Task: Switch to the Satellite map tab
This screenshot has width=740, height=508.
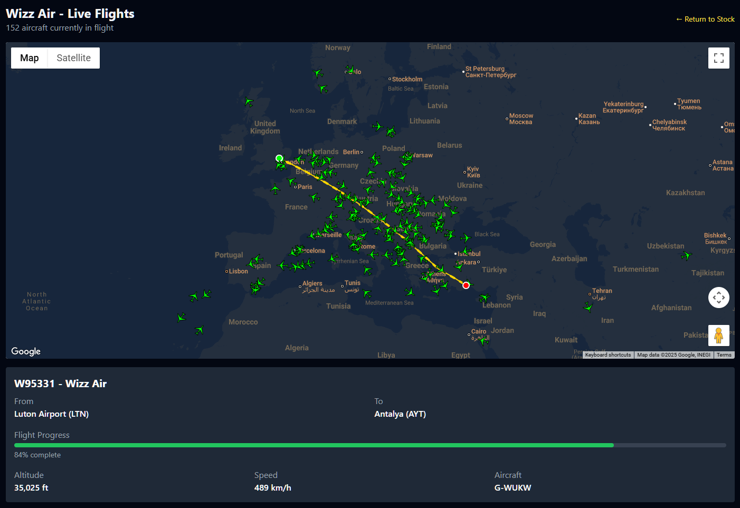Action: pos(73,57)
